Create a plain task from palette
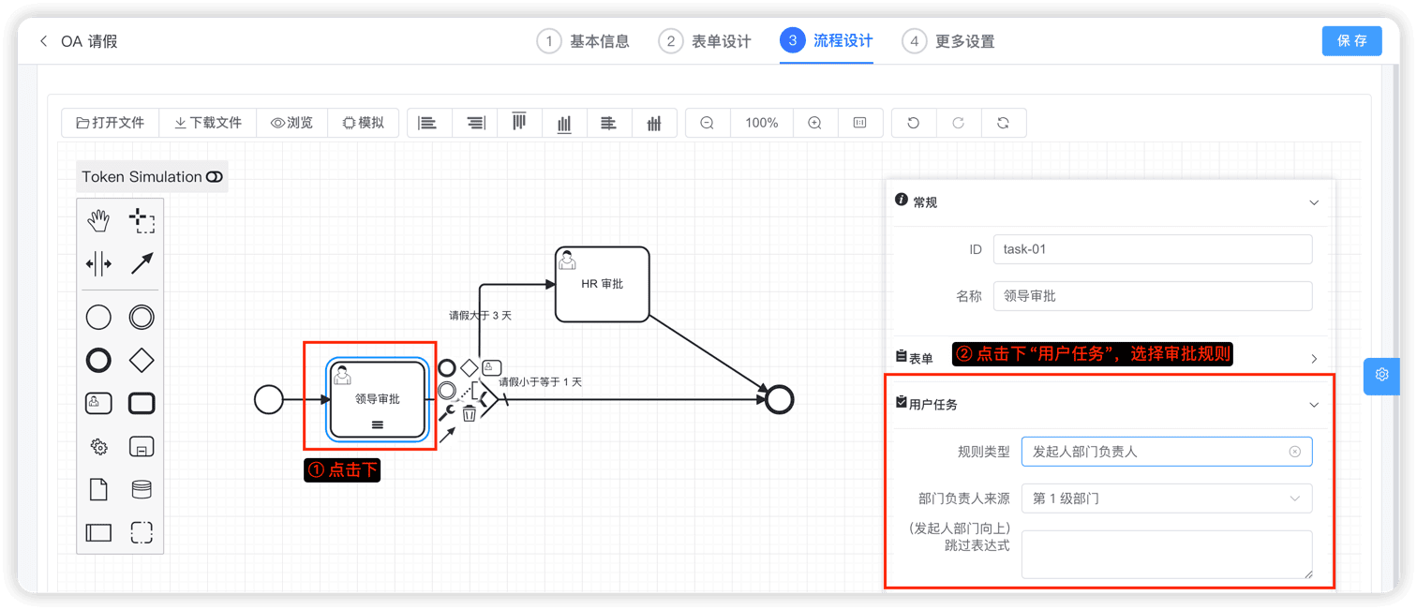Viewport: 1417px width, 610px height. pyautogui.click(x=142, y=404)
